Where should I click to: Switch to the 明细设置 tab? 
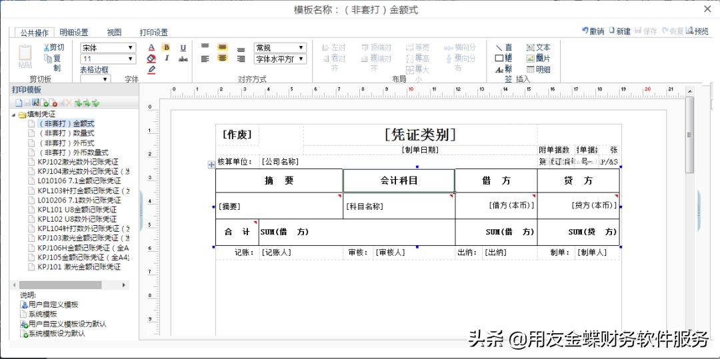pos(73,33)
